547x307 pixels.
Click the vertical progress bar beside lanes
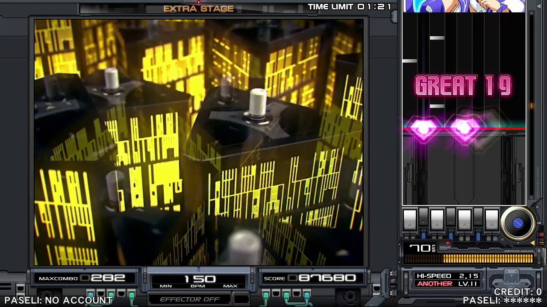tap(532, 104)
